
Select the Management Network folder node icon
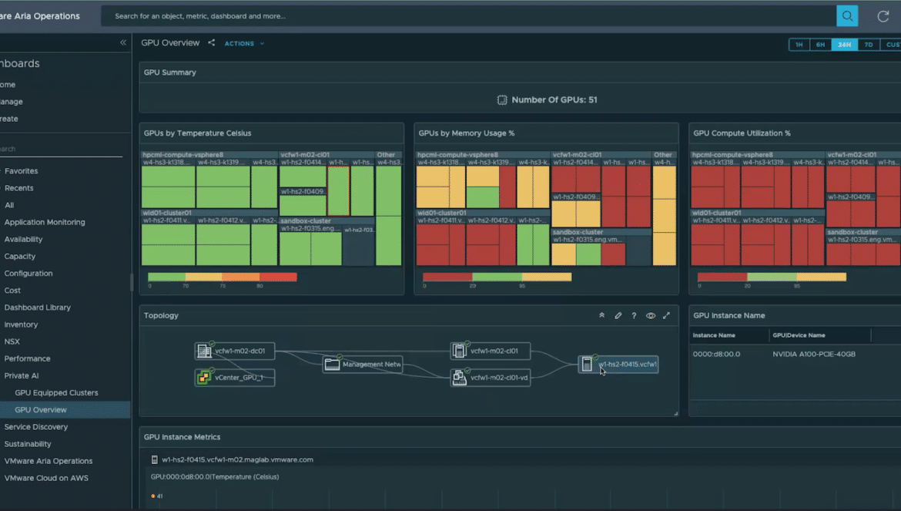pos(332,365)
